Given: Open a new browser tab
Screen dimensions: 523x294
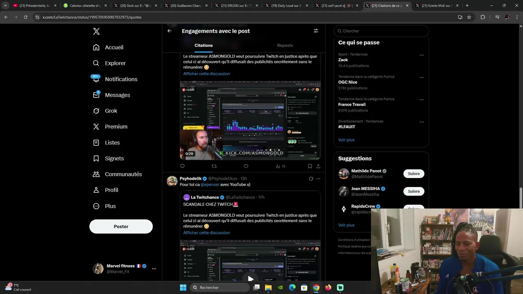Looking at the screenshot, I should 467,6.
